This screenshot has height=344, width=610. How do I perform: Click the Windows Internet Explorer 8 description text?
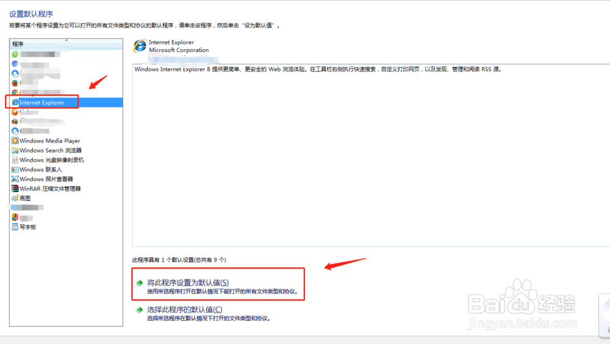pos(318,70)
